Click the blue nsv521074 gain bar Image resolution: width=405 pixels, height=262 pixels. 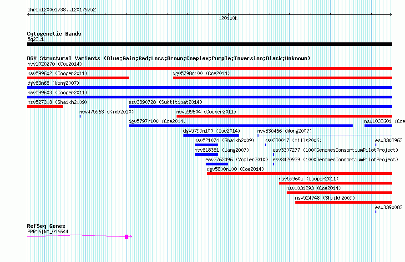[x=207, y=145]
